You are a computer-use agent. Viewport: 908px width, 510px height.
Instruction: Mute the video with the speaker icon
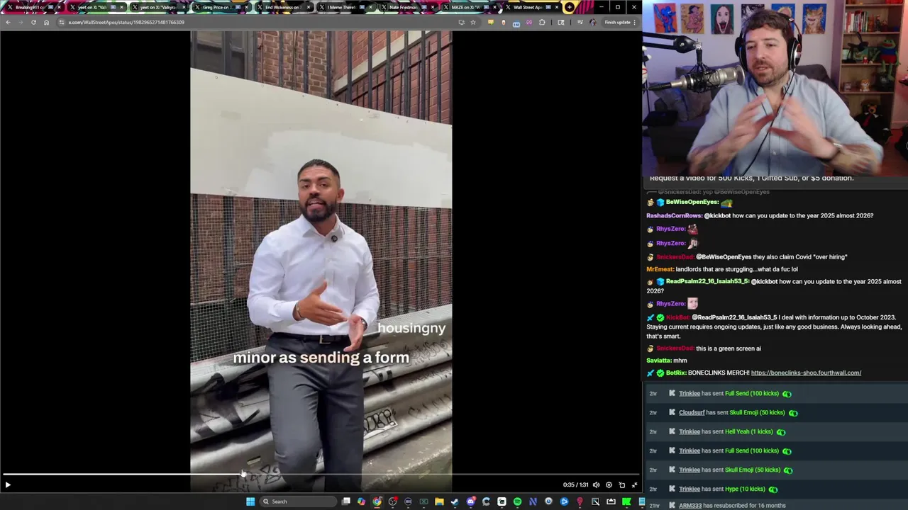596,485
